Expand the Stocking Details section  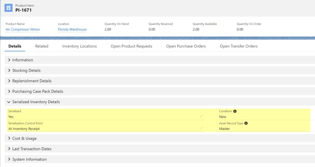pos(160,71)
